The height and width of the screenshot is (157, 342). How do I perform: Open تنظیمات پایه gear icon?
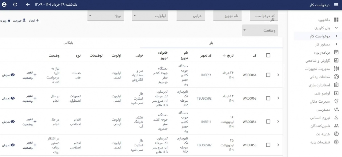coord(336,142)
